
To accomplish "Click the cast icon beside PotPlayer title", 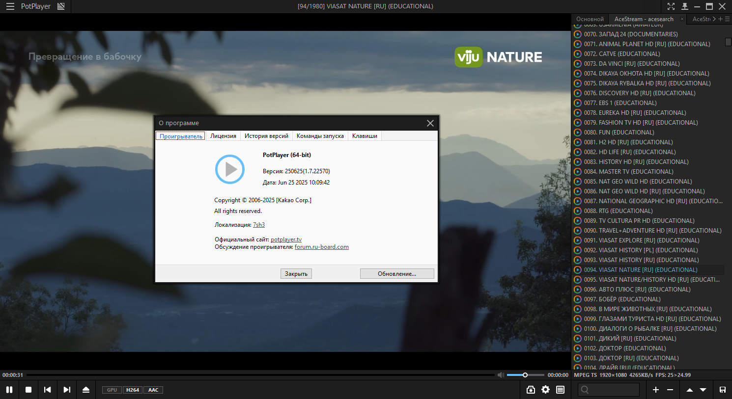I will click(x=61, y=6).
